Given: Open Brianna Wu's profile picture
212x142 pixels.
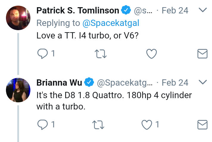Looking at the screenshot, I should [18, 90].
